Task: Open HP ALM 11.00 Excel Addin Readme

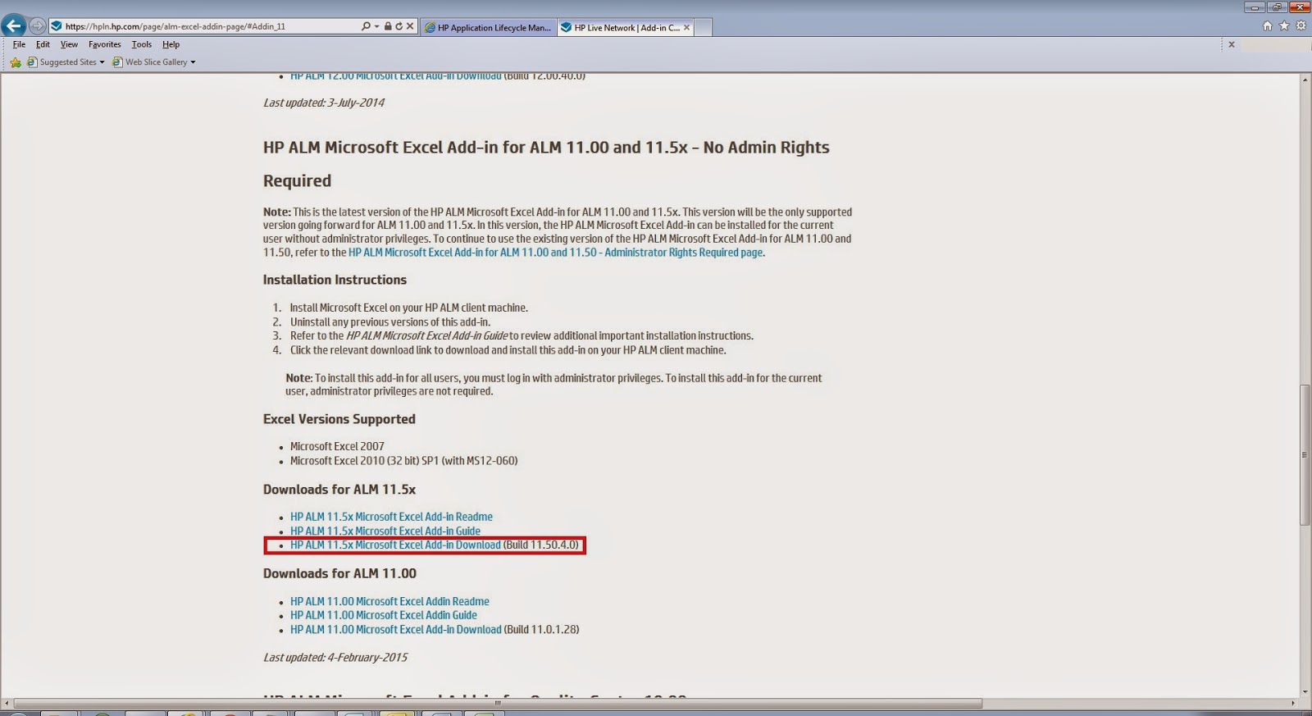Action: (x=389, y=601)
